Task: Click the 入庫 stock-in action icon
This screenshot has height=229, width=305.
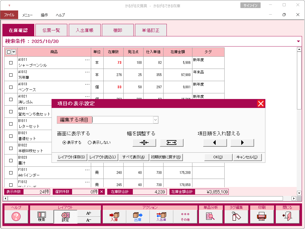Action: tap(114, 216)
